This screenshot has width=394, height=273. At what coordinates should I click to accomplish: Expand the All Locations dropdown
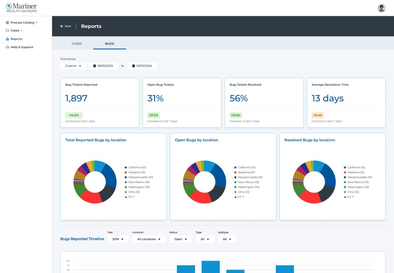149,239
